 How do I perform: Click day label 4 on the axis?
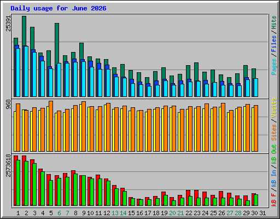click(43, 213)
